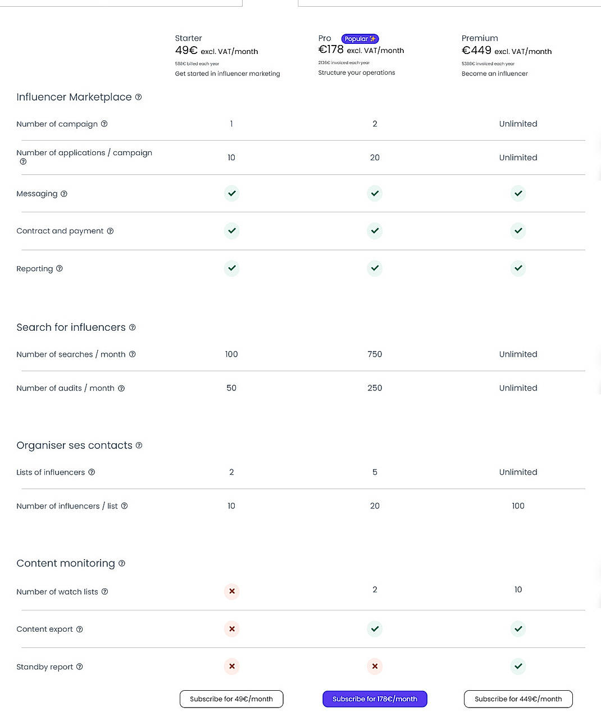This screenshot has width=601, height=720.
Task: Click the Search for influencers question mark
Action: (x=133, y=327)
